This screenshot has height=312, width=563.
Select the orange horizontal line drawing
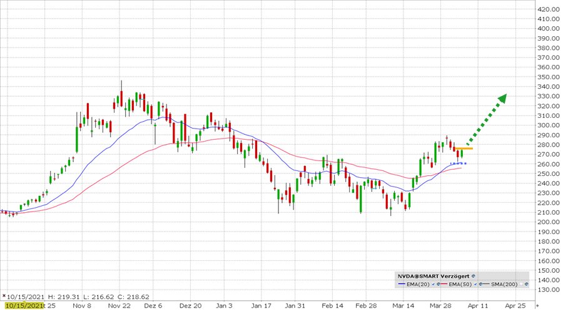point(464,149)
